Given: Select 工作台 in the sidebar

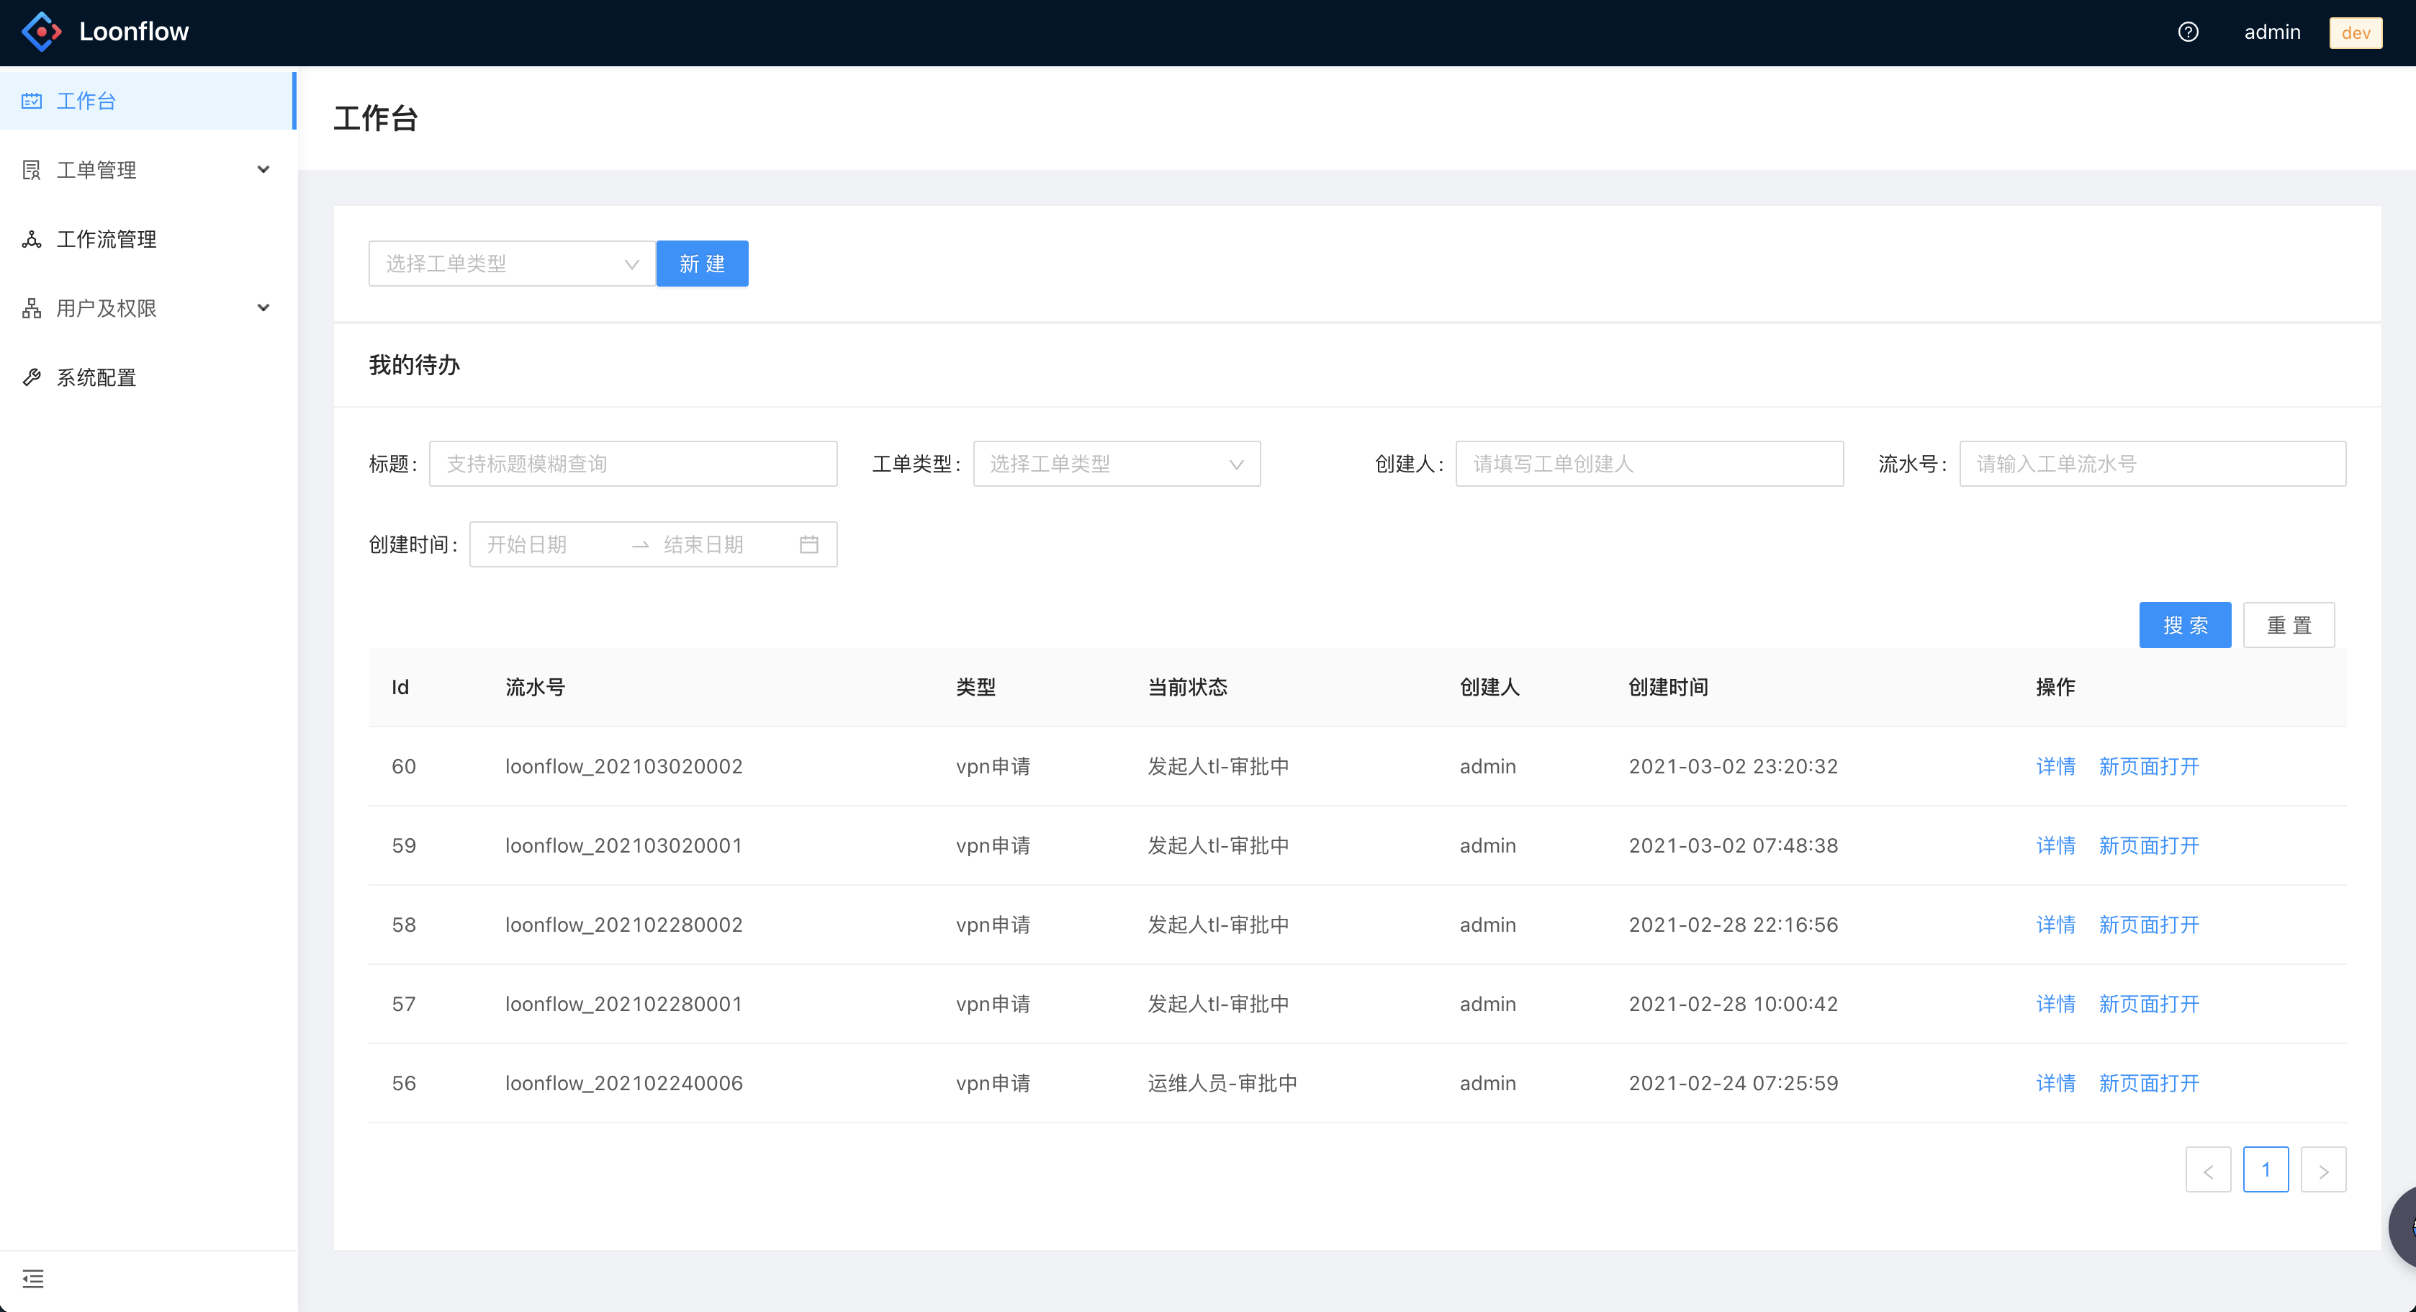Looking at the screenshot, I should pos(148,102).
